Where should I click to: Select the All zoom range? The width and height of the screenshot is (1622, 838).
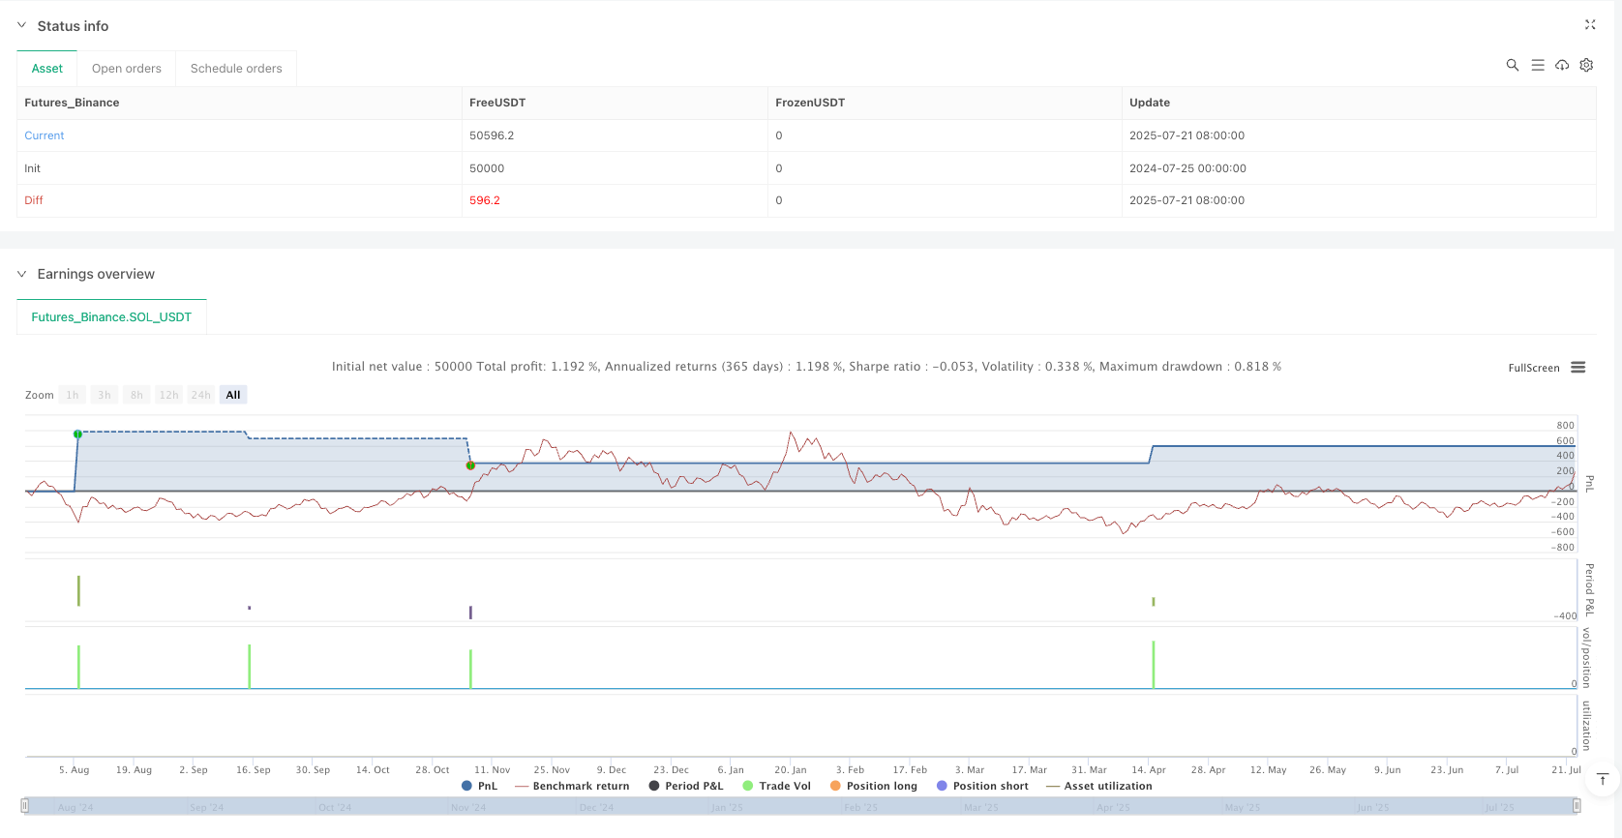[x=233, y=395]
